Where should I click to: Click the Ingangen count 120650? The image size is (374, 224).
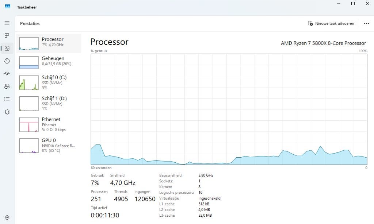(145, 199)
